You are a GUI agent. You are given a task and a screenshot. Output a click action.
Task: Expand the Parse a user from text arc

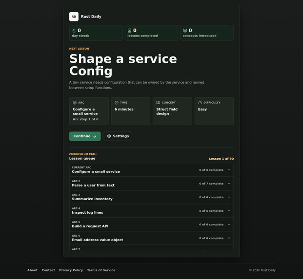[151, 184]
